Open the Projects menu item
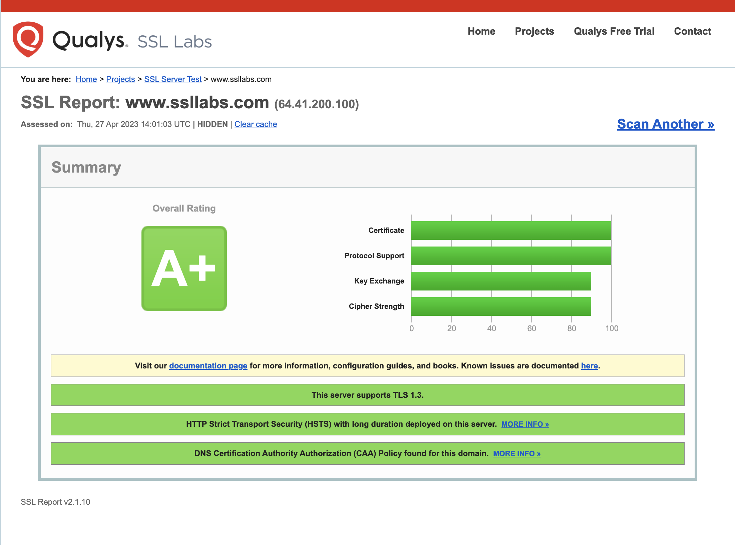The height and width of the screenshot is (545, 735). [534, 31]
